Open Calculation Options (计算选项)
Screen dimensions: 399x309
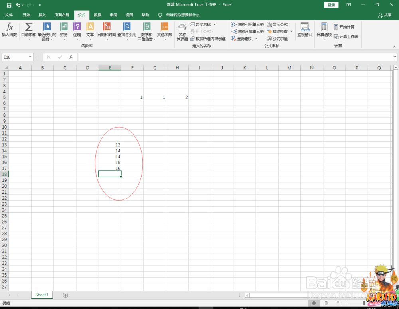click(x=324, y=31)
